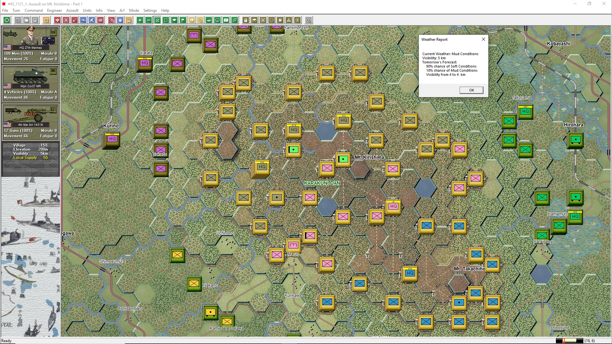The height and width of the screenshot is (344, 612).
Task: Click the green crosshair target toolbar icon
Action: 7,20
